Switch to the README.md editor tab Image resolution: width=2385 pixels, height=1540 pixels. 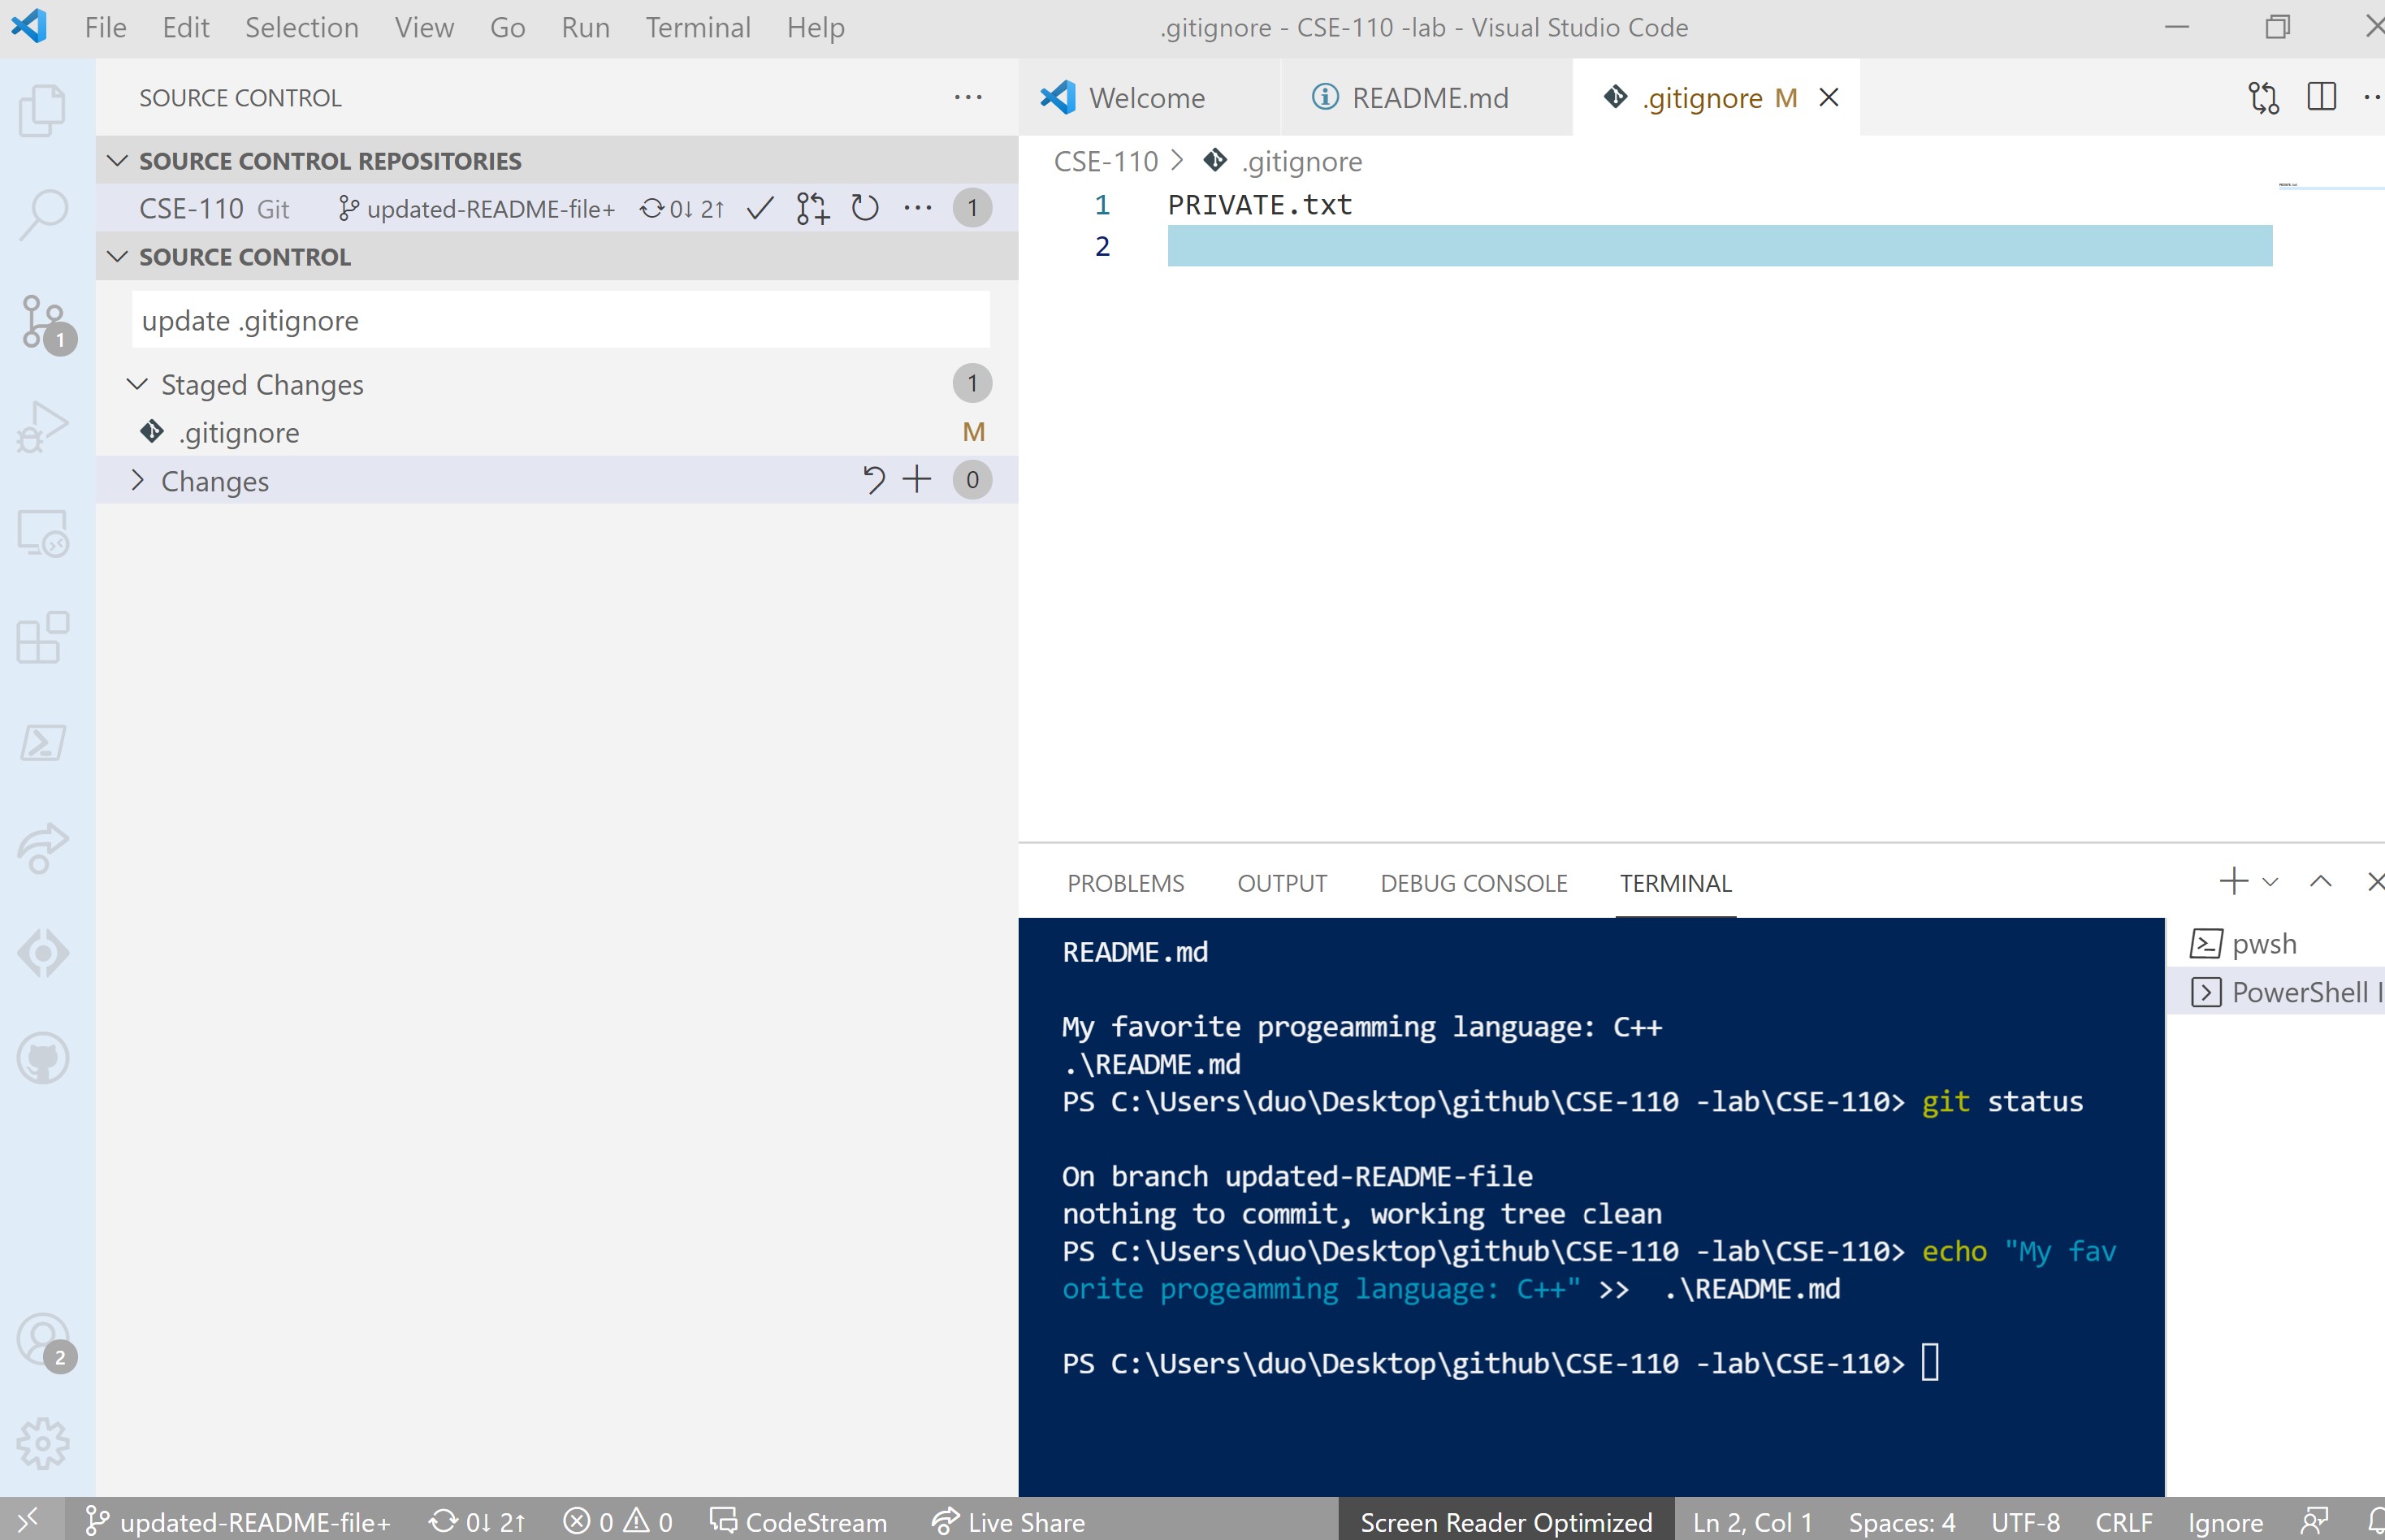[x=1428, y=98]
